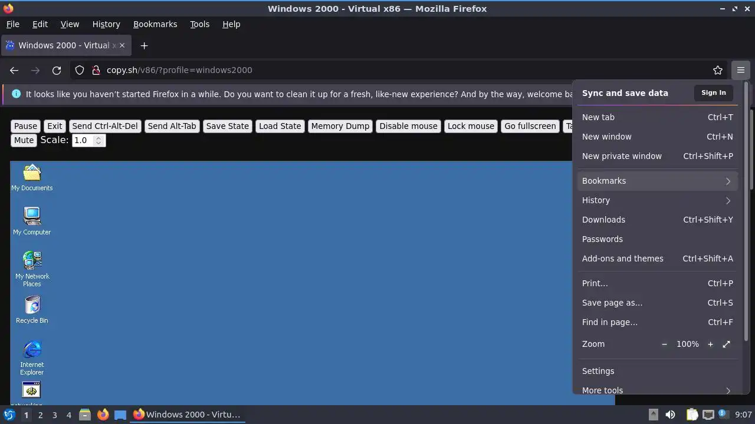This screenshot has height=424, width=755.
Task: Open the file manager taskbar launcher
Action: click(x=85, y=415)
